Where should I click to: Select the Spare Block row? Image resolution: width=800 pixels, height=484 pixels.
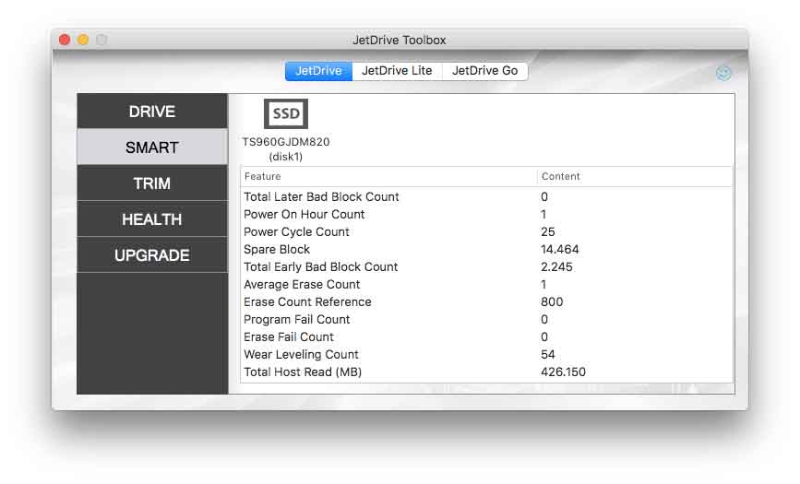(x=486, y=250)
